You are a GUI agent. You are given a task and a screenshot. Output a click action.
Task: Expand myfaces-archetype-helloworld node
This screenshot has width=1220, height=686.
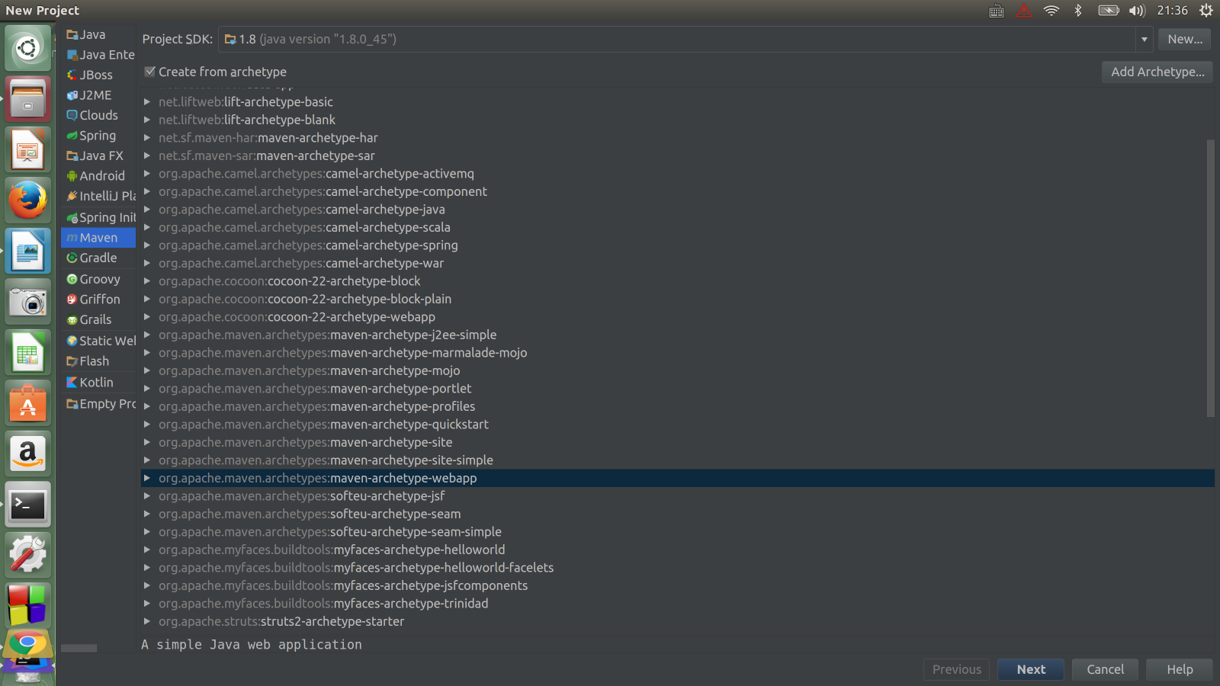pos(147,550)
